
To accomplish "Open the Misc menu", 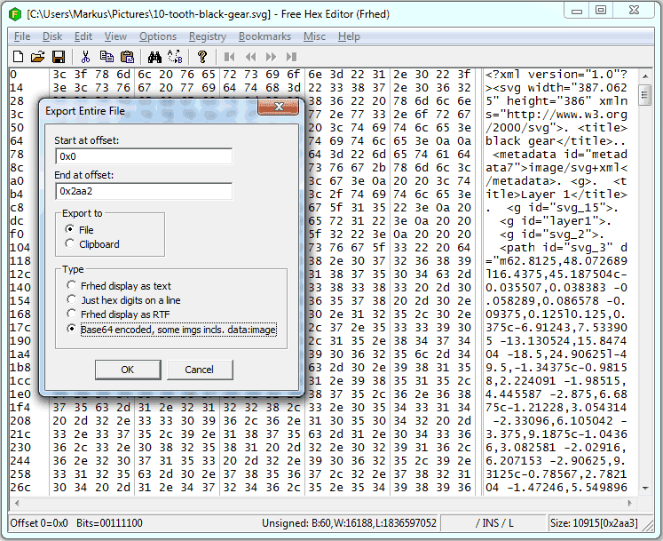I will 314,36.
